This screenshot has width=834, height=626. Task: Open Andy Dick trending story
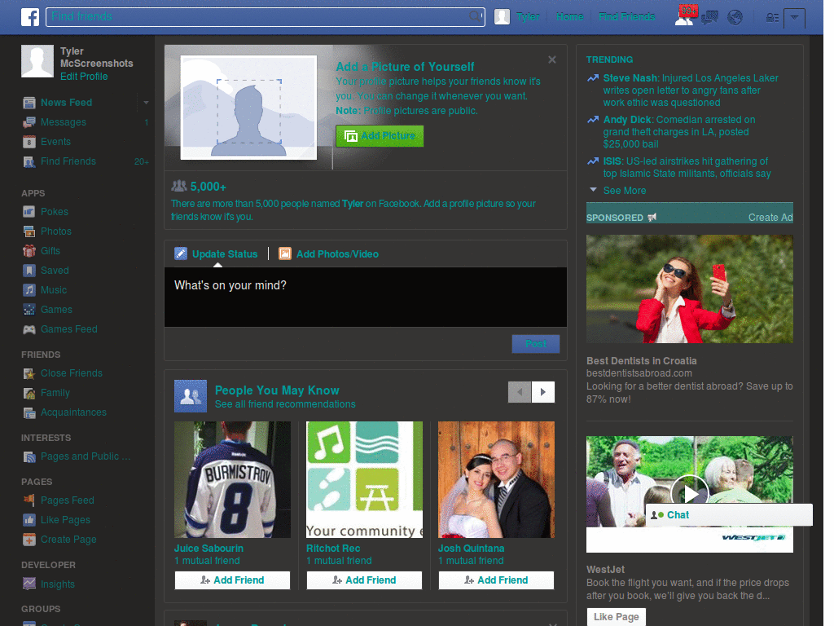678,132
